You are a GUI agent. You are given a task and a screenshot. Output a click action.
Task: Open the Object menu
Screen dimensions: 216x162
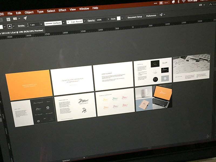[29, 12]
